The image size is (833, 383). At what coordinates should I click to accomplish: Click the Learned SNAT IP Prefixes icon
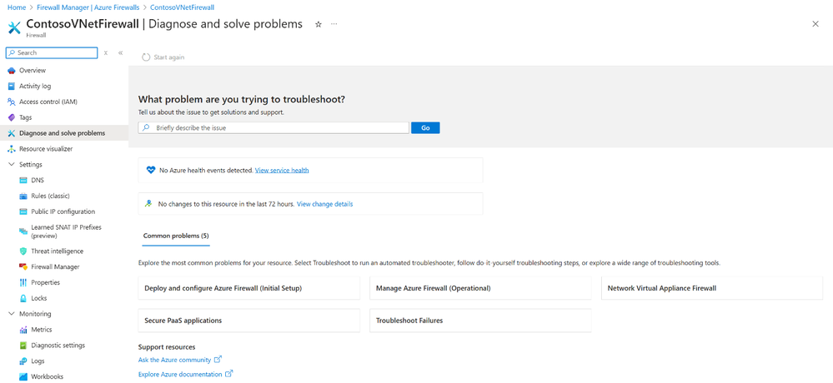(23, 231)
